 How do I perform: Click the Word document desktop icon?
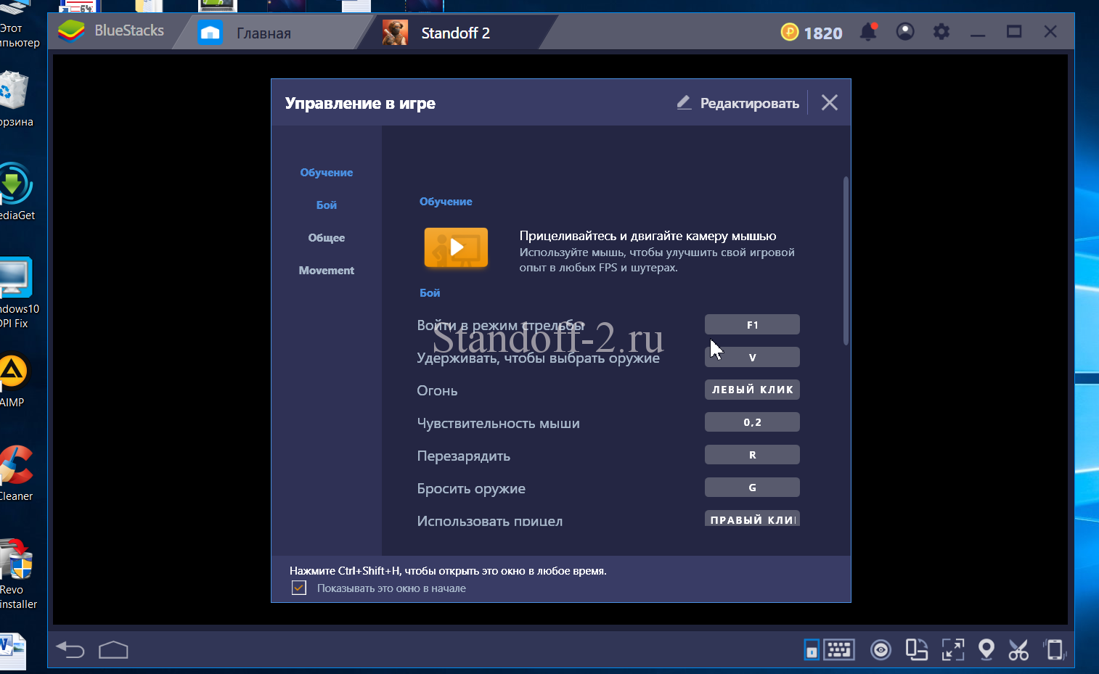click(13, 651)
